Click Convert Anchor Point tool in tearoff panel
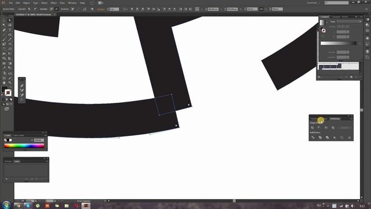The width and height of the screenshot is (371, 209). (22, 99)
